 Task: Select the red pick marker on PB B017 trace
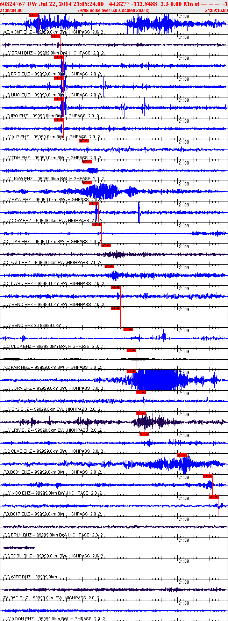pyautogui.click(x=214, y=497)
